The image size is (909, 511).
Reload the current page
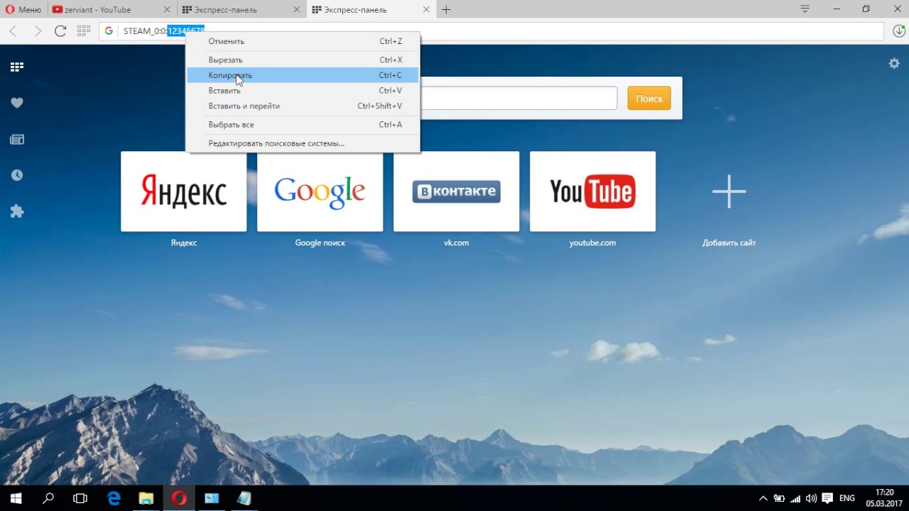[60, 31]
